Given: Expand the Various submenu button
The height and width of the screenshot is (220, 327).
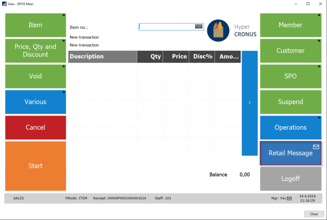Looking at the screenshot, I should tap(36, 102).
